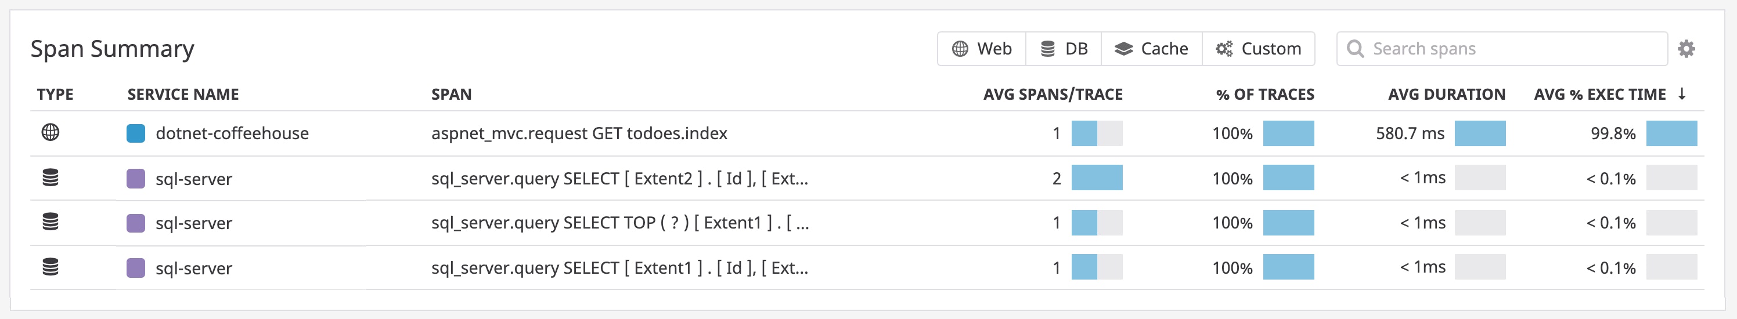Click the sort arrow next to AVG % EXEC TIME
The width and height of the screenshot is (1737, 319).
pyautogui.click(x=1682, y=93)
